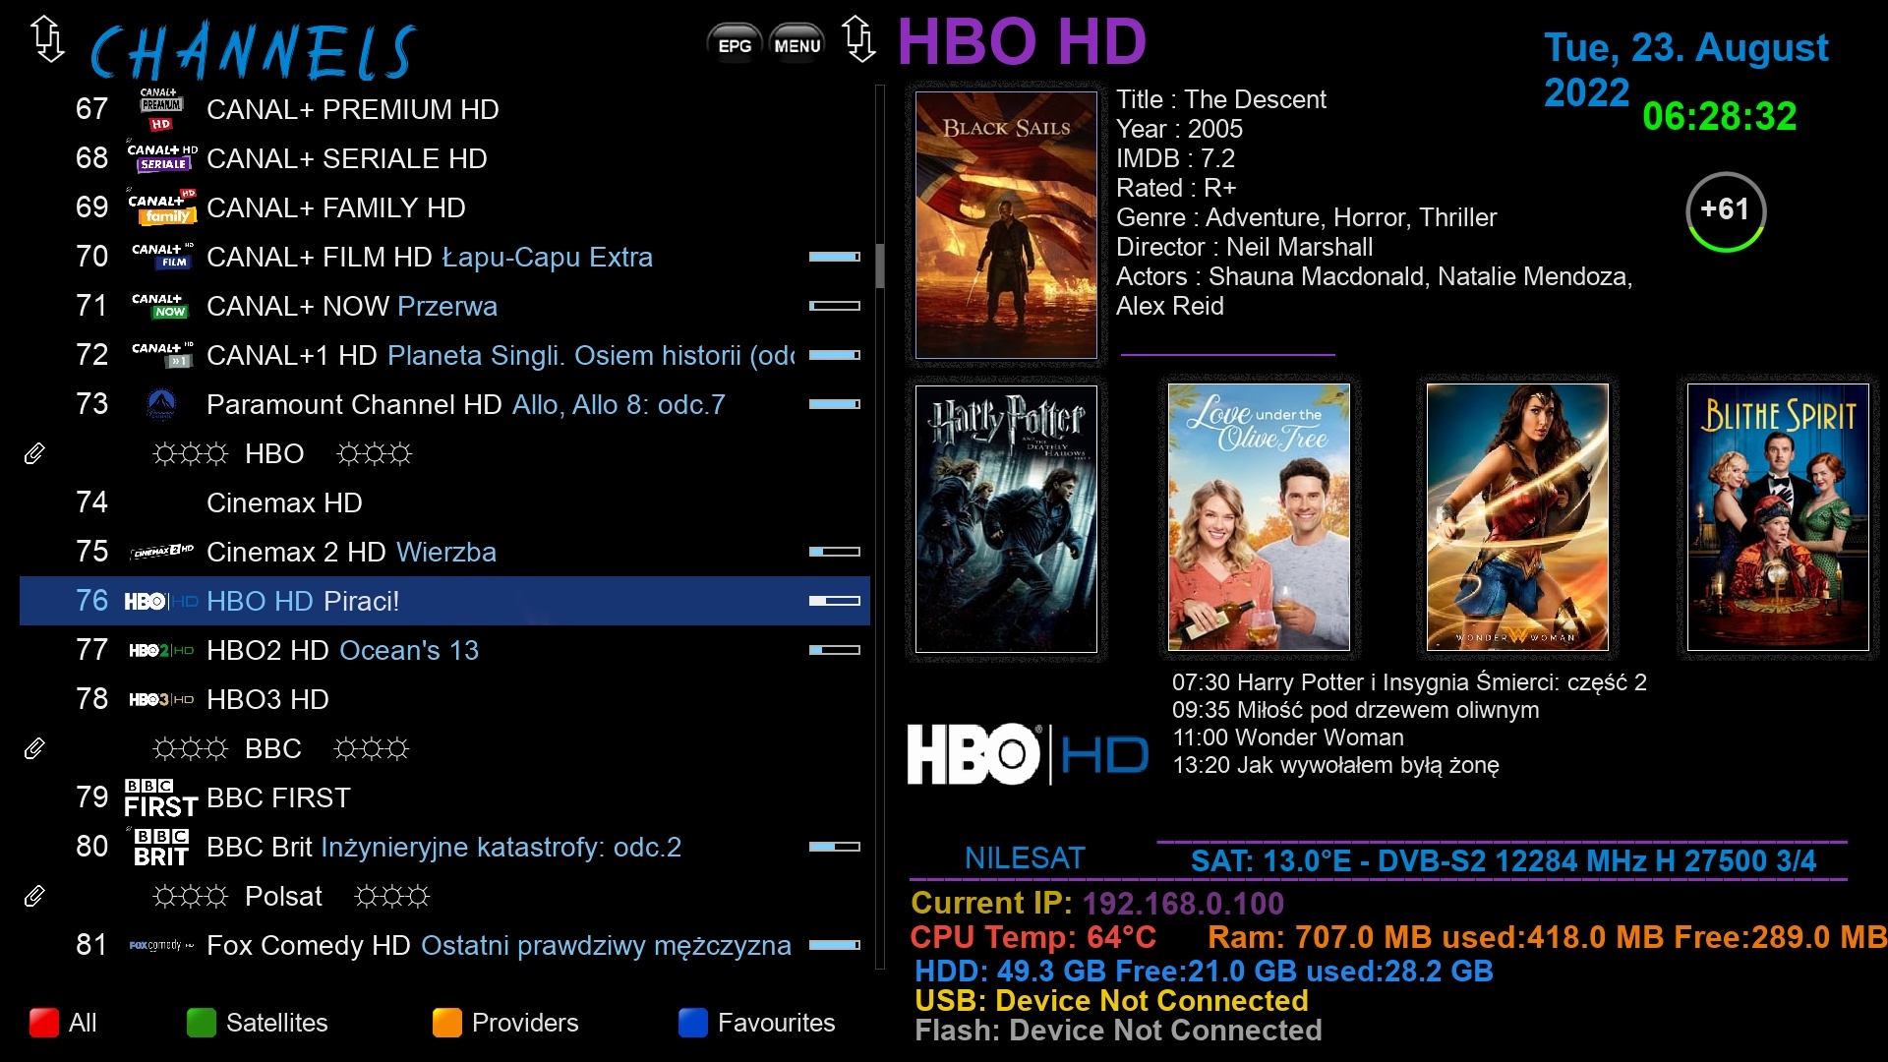Click the up-down arrows beside CHANNELS title
1888x1062 pixels.
click(47, 39)
